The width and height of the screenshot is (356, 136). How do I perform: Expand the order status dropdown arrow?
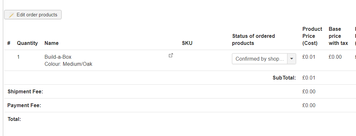[x=292, y=59]
